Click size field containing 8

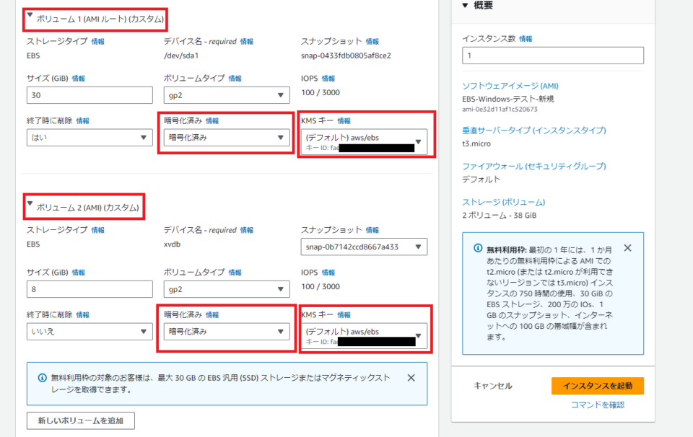[x=90, y=289]
